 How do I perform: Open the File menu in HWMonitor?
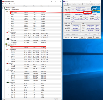click(x=3, y=4)
